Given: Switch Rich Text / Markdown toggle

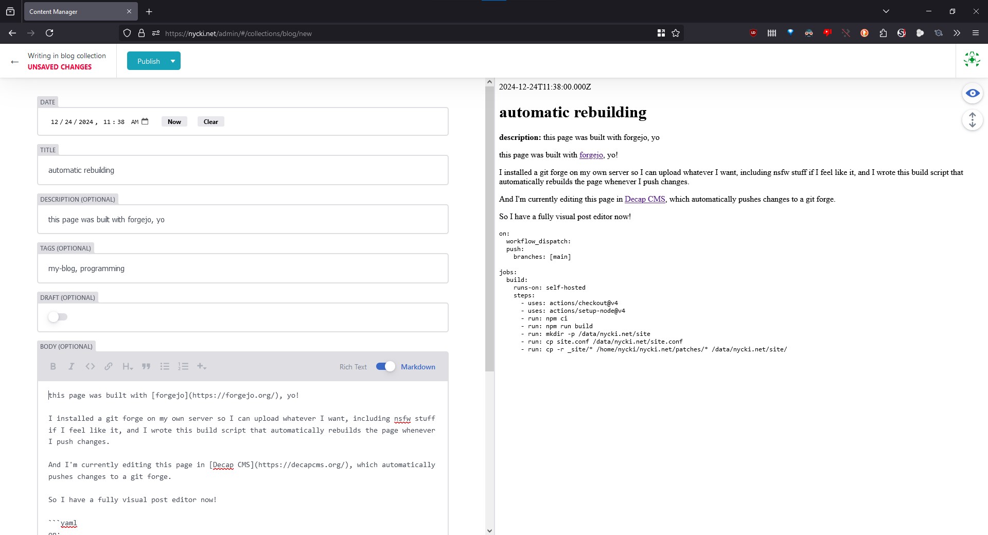Looking at the screenshot, I should [x=385, y=366].
